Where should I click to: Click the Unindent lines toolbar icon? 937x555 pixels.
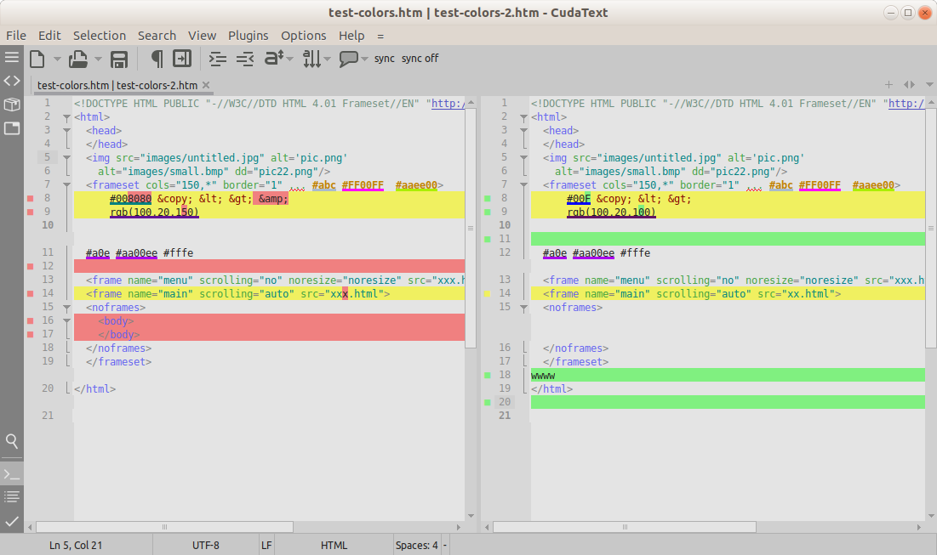click(245, 59)
